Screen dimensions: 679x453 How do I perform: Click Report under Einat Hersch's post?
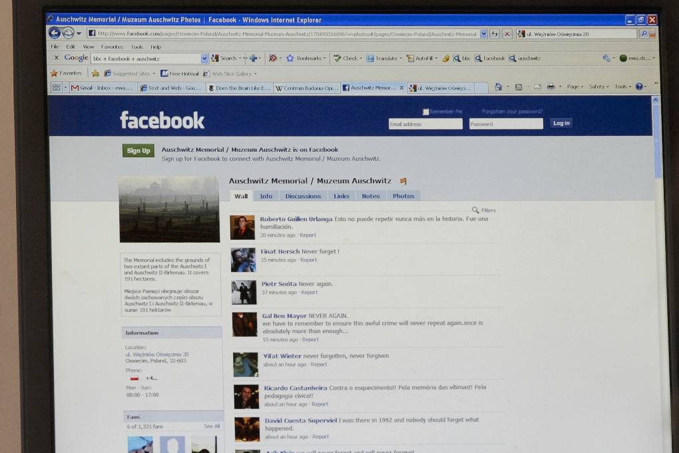coord(308,260)
